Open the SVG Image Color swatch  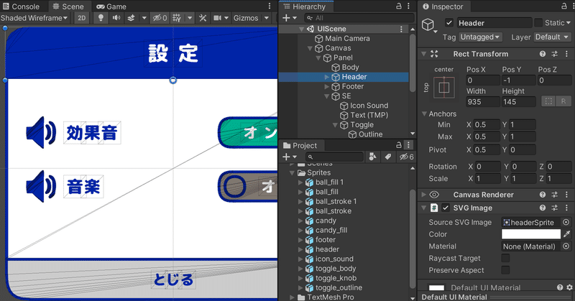531,234
